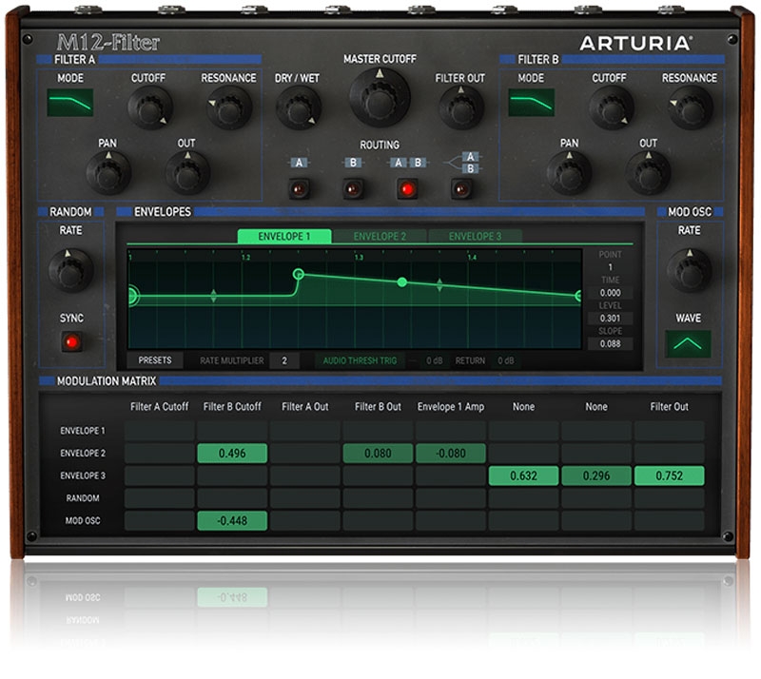Click the Filter A Resonance knob
The image size is (761, 679).
(229, 108)
